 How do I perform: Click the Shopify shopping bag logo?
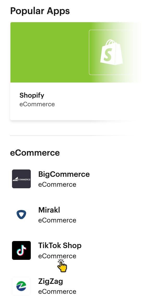coord(111,52)
